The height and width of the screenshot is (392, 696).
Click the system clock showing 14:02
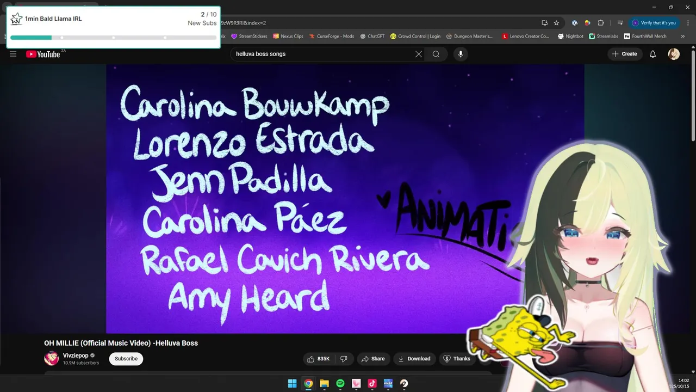click(683, 381)
